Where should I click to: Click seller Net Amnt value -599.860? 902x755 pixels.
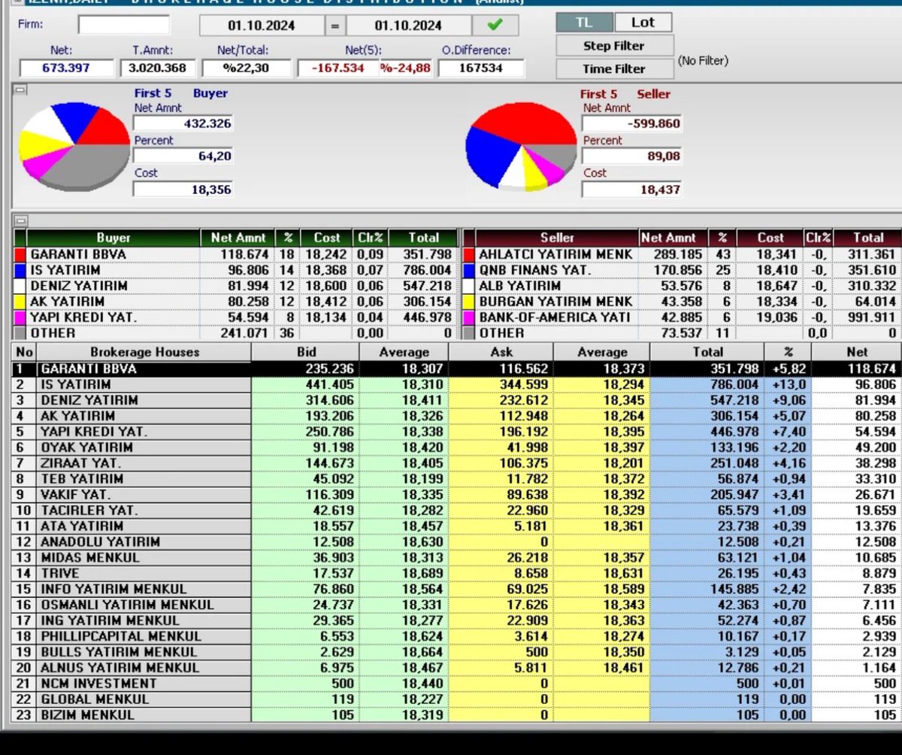[x=631, y=123]
